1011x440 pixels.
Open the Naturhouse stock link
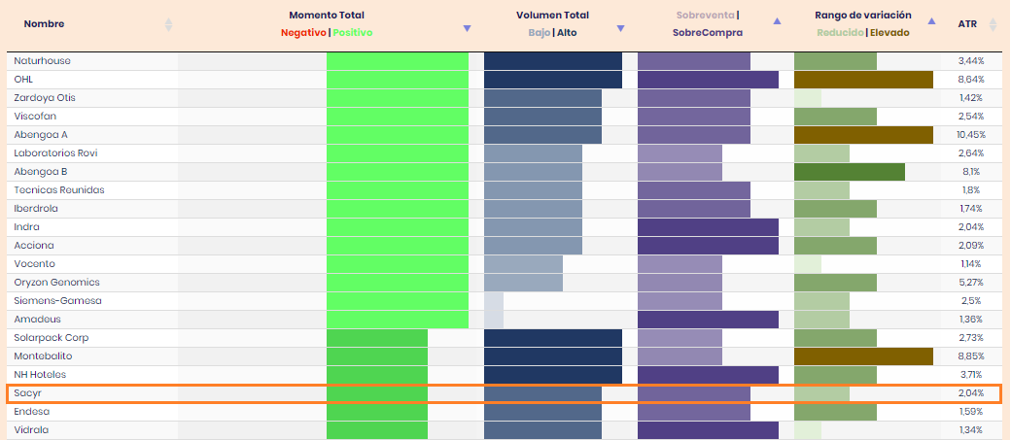pyautogui.click(x=42, y=61)
